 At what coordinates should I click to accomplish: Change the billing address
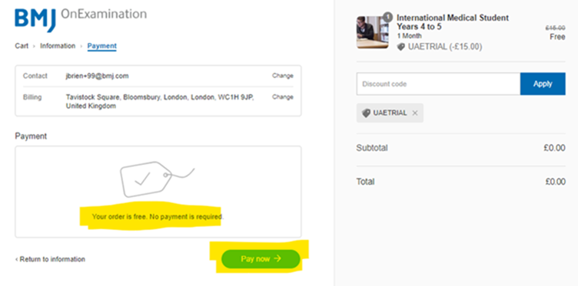(x=283, y=97)
